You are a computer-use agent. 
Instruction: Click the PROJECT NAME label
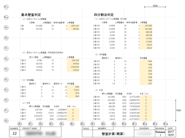[30, 128]
